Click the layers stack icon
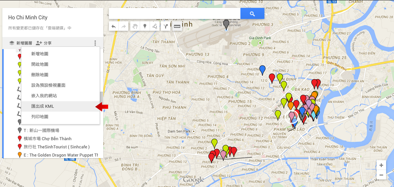 tap(12, 43)
